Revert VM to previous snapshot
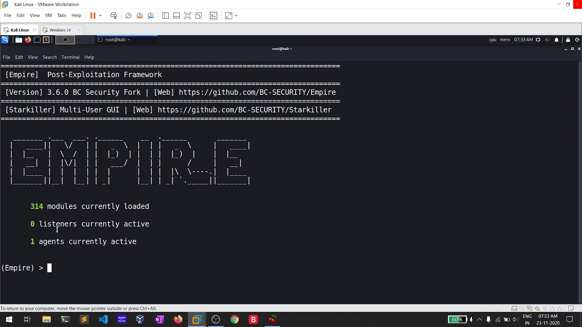 pos(140,15)
